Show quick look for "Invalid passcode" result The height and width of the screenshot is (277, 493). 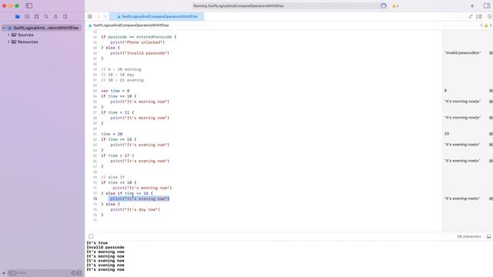coord(491,53)
